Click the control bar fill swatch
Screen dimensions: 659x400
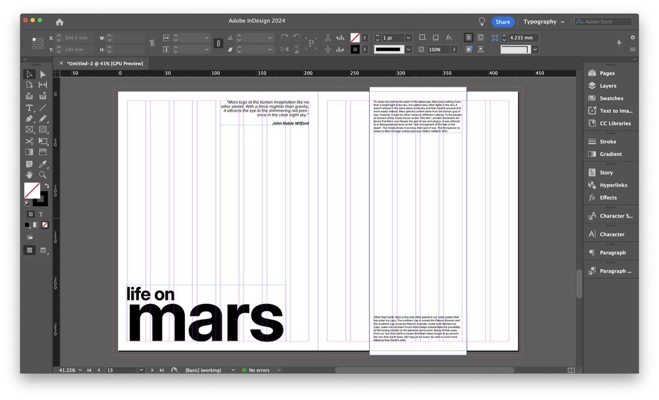pyautogui.click(x=355, y=38)
